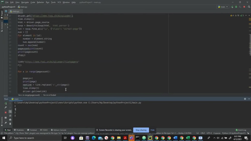This screenshot has height=141, width=251.
Task: Open Run panel settings gear
Action: [x=245, y=99]
